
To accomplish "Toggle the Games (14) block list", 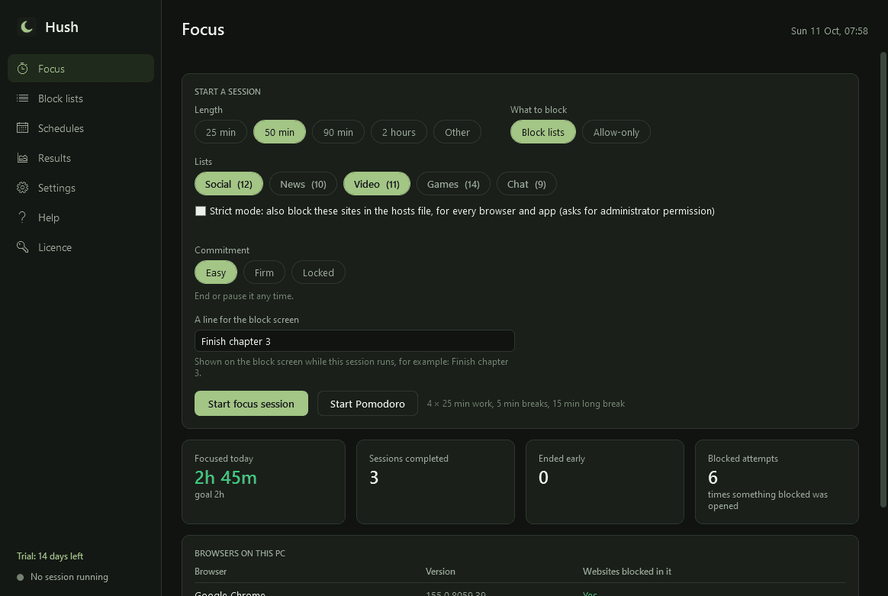I will [x=453, y=184].
